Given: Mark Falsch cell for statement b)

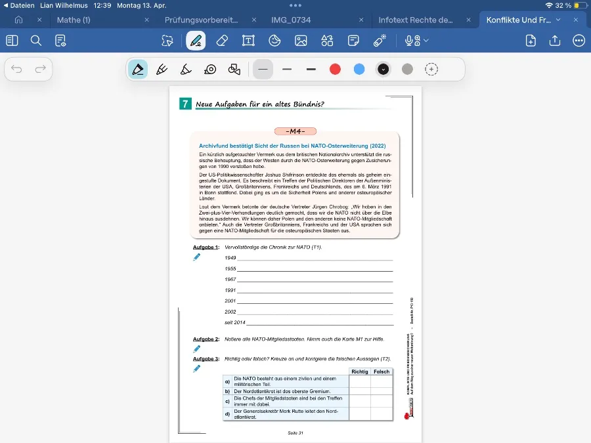Looking at the screenshot, I should point(382,391).
